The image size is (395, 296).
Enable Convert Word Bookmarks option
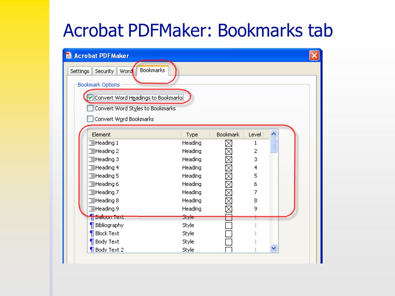click(x=90, y=119)
